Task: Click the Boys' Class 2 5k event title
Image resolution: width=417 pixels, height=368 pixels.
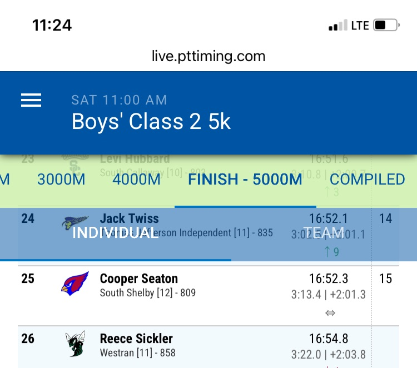Action: [151, 122]
